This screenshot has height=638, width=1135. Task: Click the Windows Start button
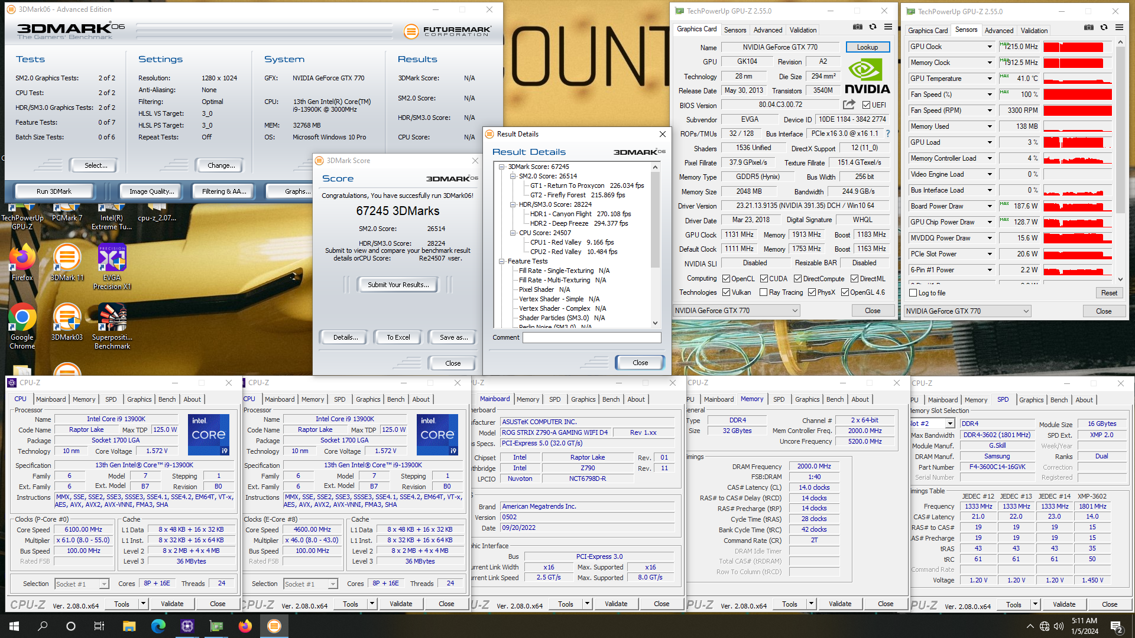(14, 626)
